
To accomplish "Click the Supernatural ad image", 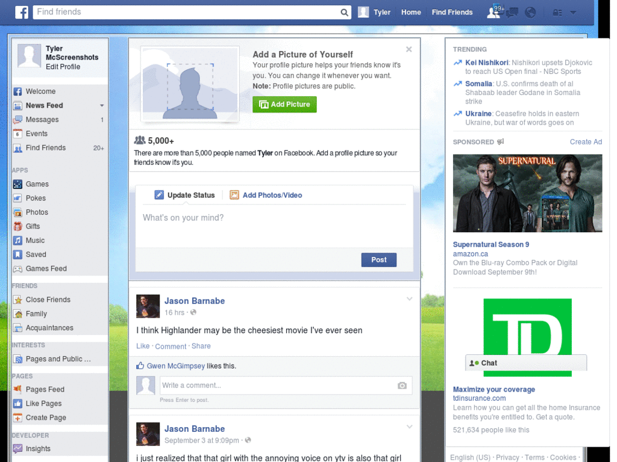I will pyautogui.click(x=528, y=193).
